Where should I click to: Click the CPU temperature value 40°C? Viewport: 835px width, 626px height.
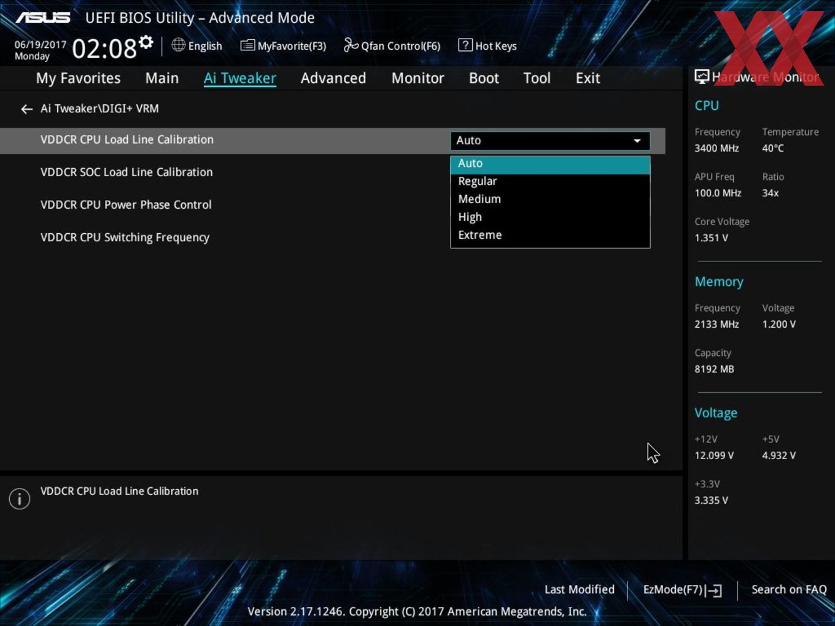(773, 149)
